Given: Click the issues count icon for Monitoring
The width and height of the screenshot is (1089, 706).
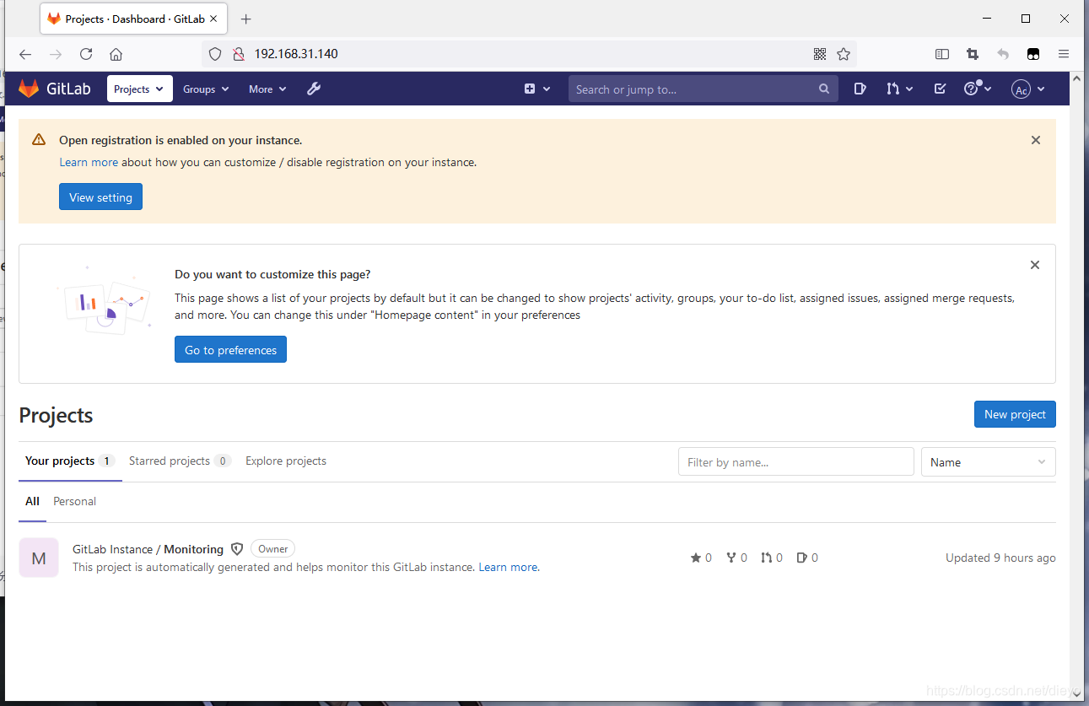Looking at the screenshot, I should pos(807,558).
